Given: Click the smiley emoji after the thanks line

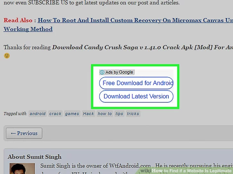Looking at the screenshot, I should click(x=7, y=56).
